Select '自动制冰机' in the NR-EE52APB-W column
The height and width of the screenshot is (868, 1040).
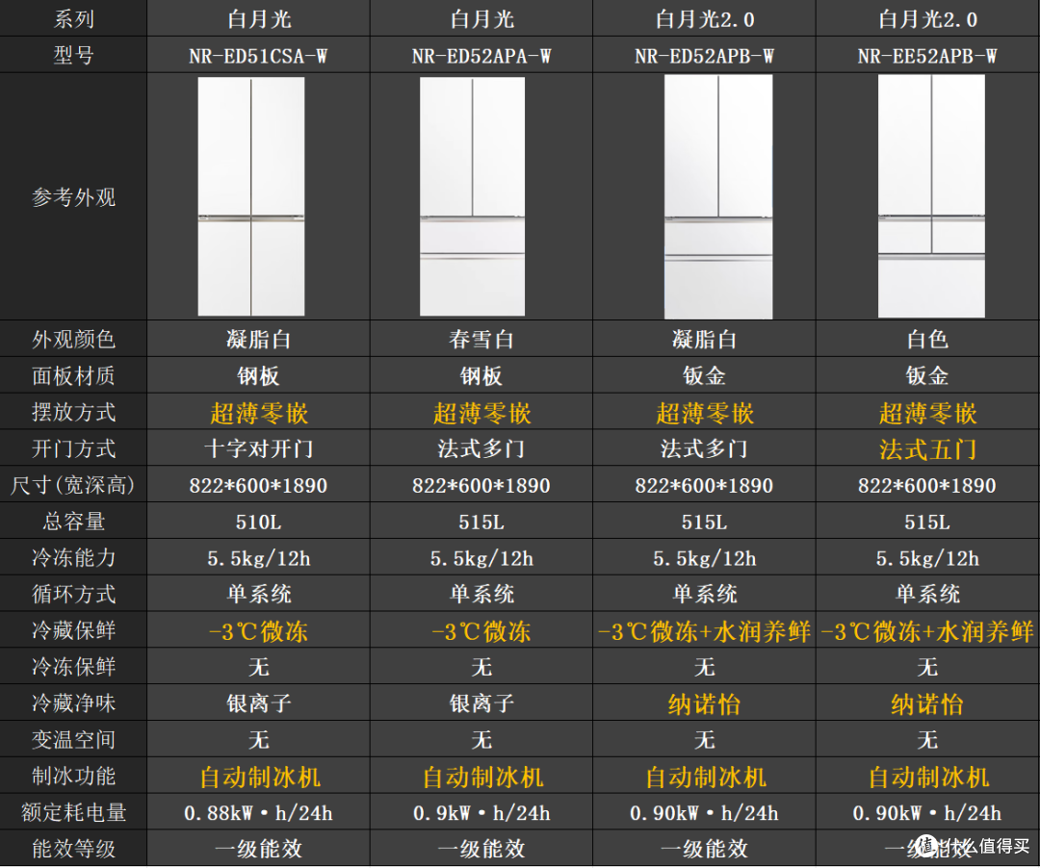pos(928,778)
